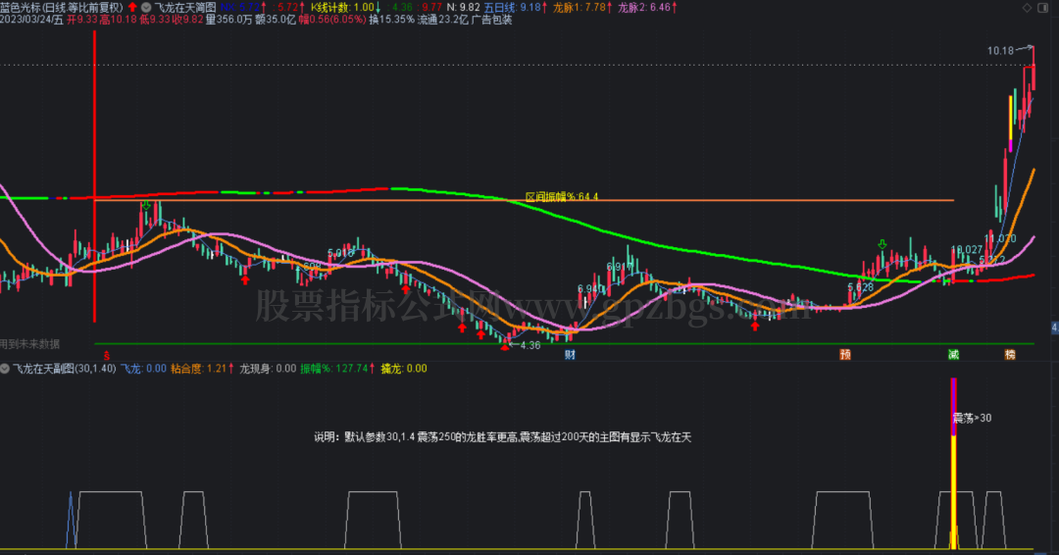1059x555 pixels.
Task: Click the diamond icon at top right
Action: pyautogui.click(x=1027, y=8)
